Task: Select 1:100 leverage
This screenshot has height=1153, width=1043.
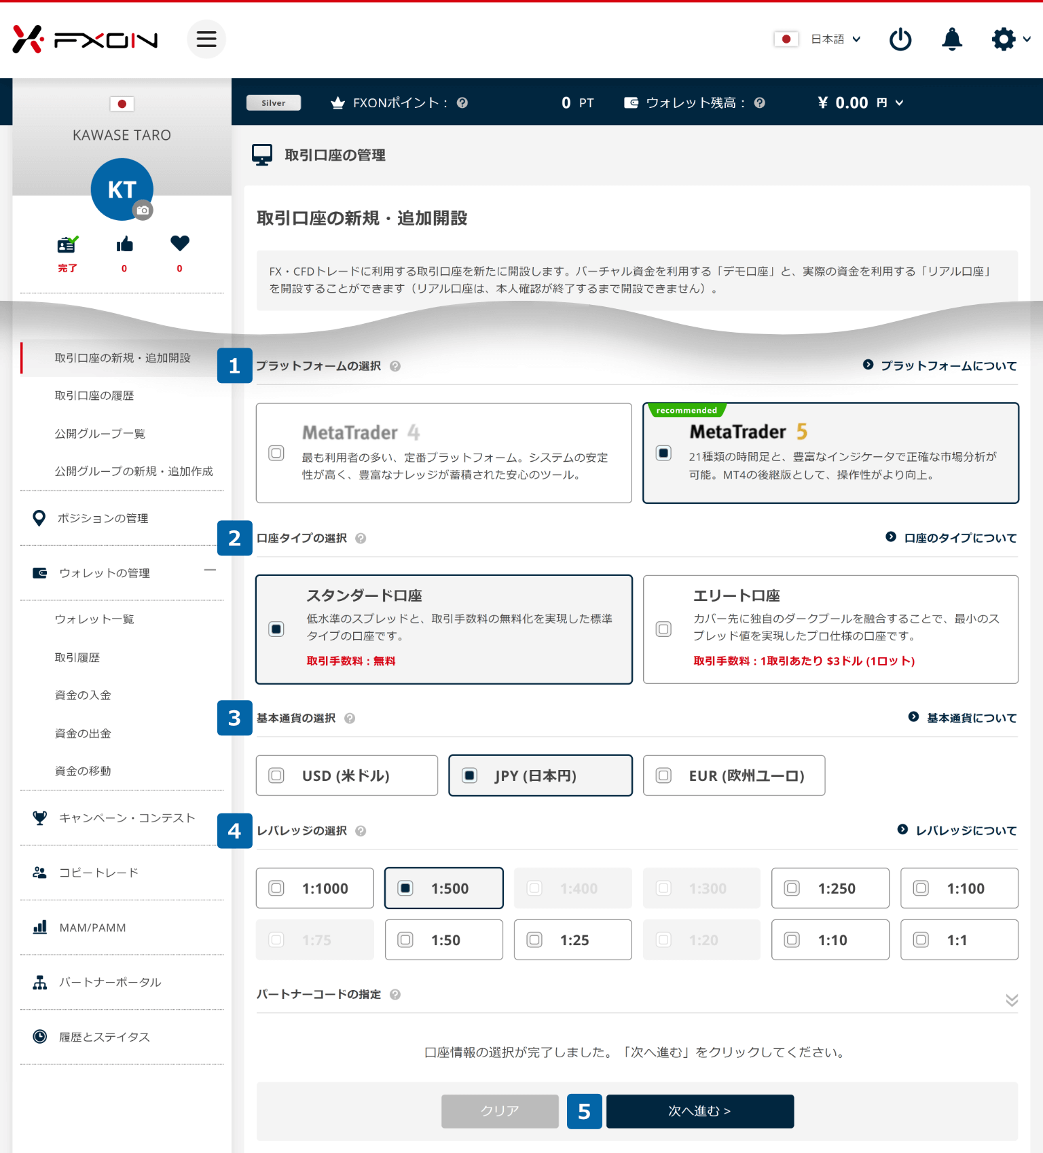Action: (959, 888)
